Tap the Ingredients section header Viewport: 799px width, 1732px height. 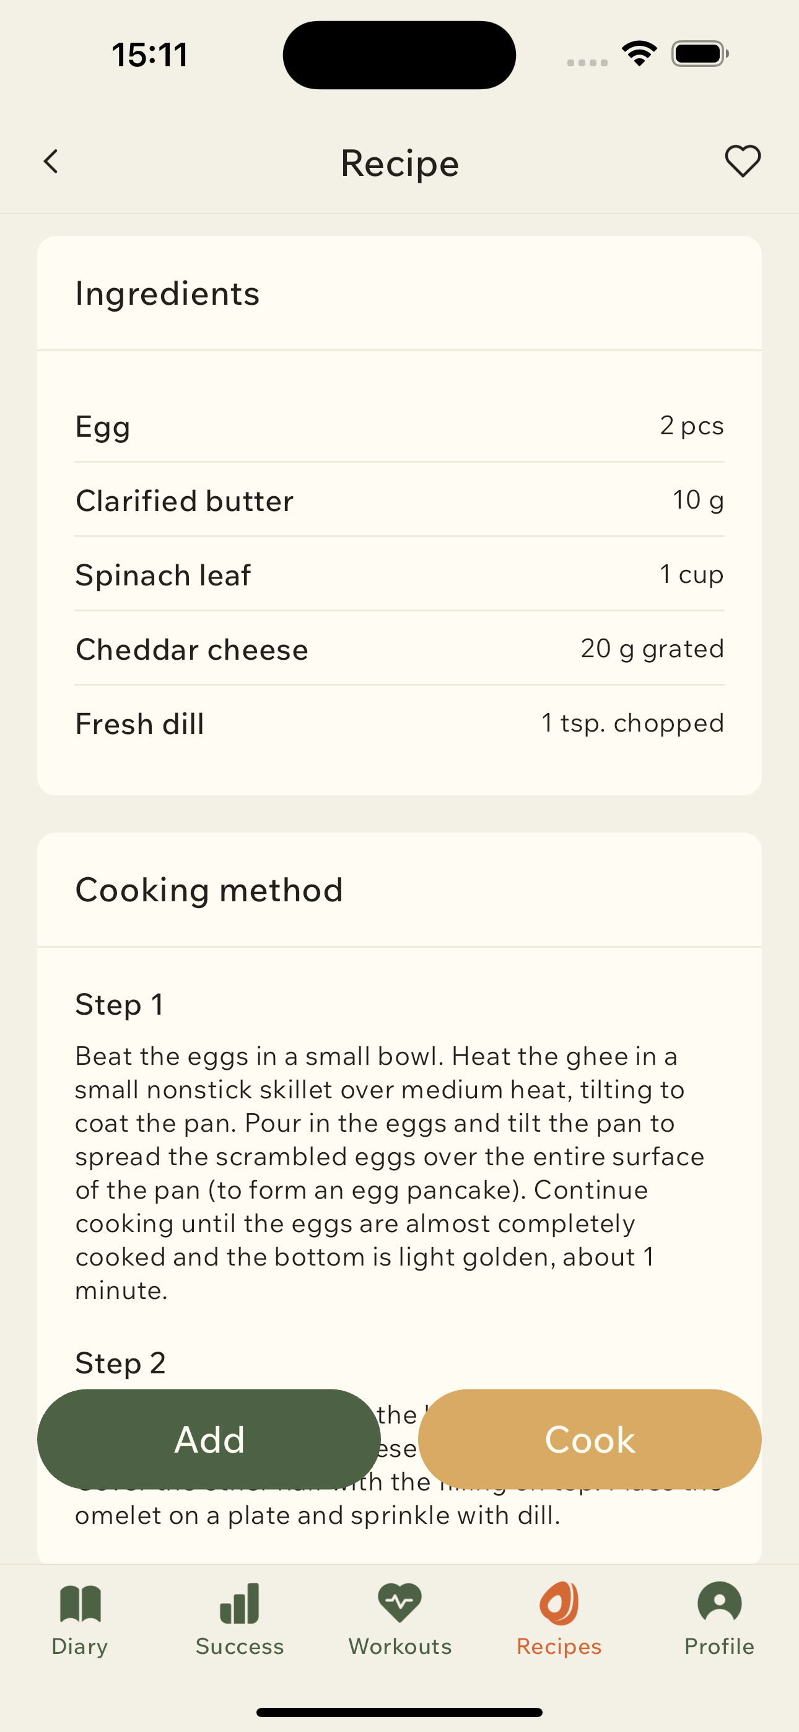pyautogui.click(x=167, y=294)
